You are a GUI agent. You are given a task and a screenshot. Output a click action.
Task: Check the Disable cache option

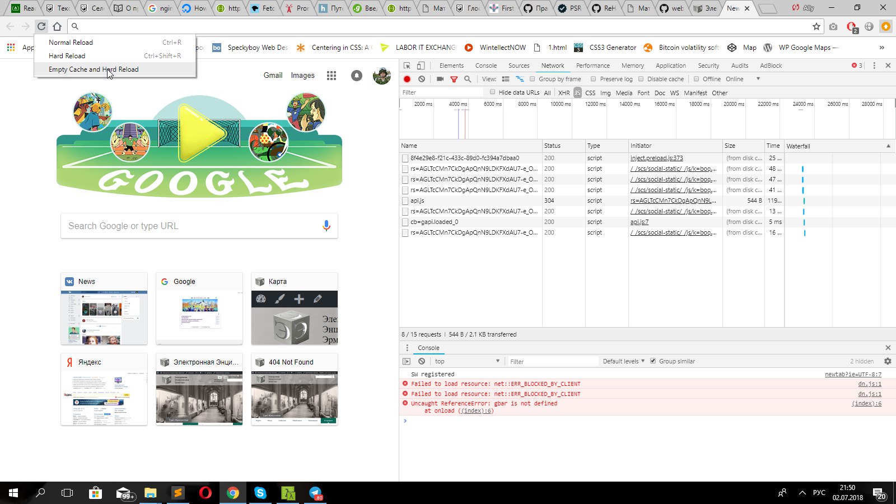click(x=641, y=79)
